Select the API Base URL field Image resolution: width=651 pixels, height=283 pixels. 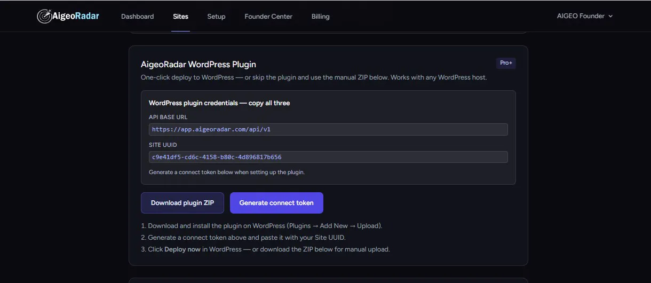click(328, 129)
